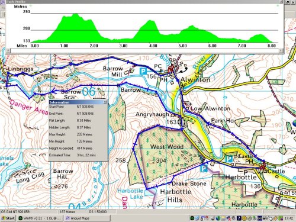
Task: Click the Flat Length 8.34 Miles value
Action: [x=84, y=120]
